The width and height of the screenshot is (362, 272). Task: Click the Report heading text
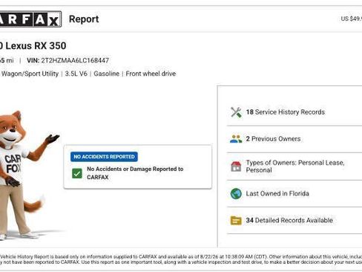tap(84, 19)
